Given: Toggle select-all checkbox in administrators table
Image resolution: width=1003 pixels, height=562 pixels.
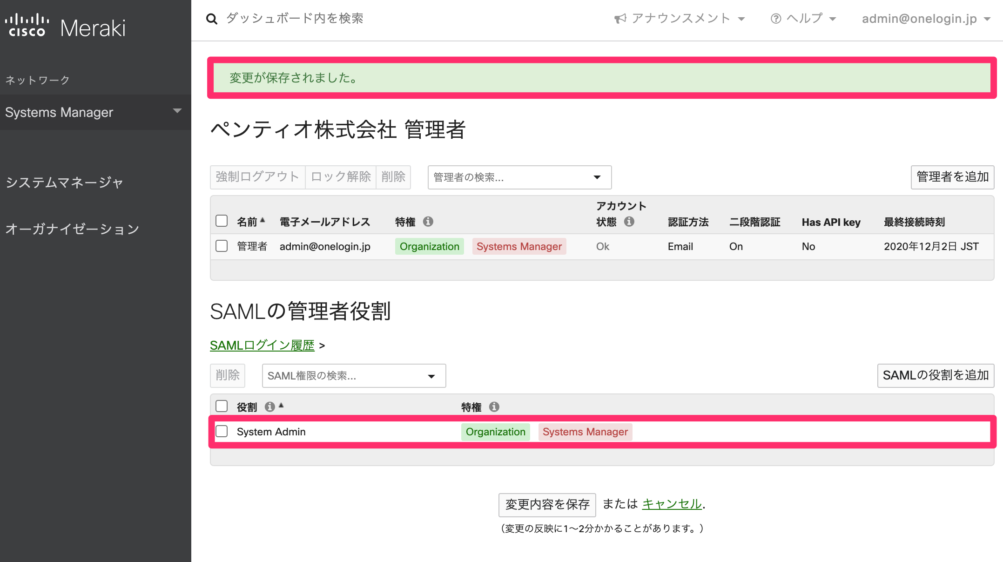Looking at the screenshot, I should point(222,221).
